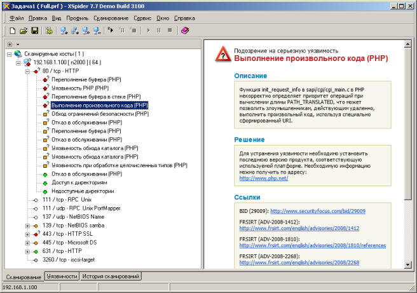Screen dimensions: 417x293
Task: Add a host with the computer-plus icon
Action: (64, 31)
